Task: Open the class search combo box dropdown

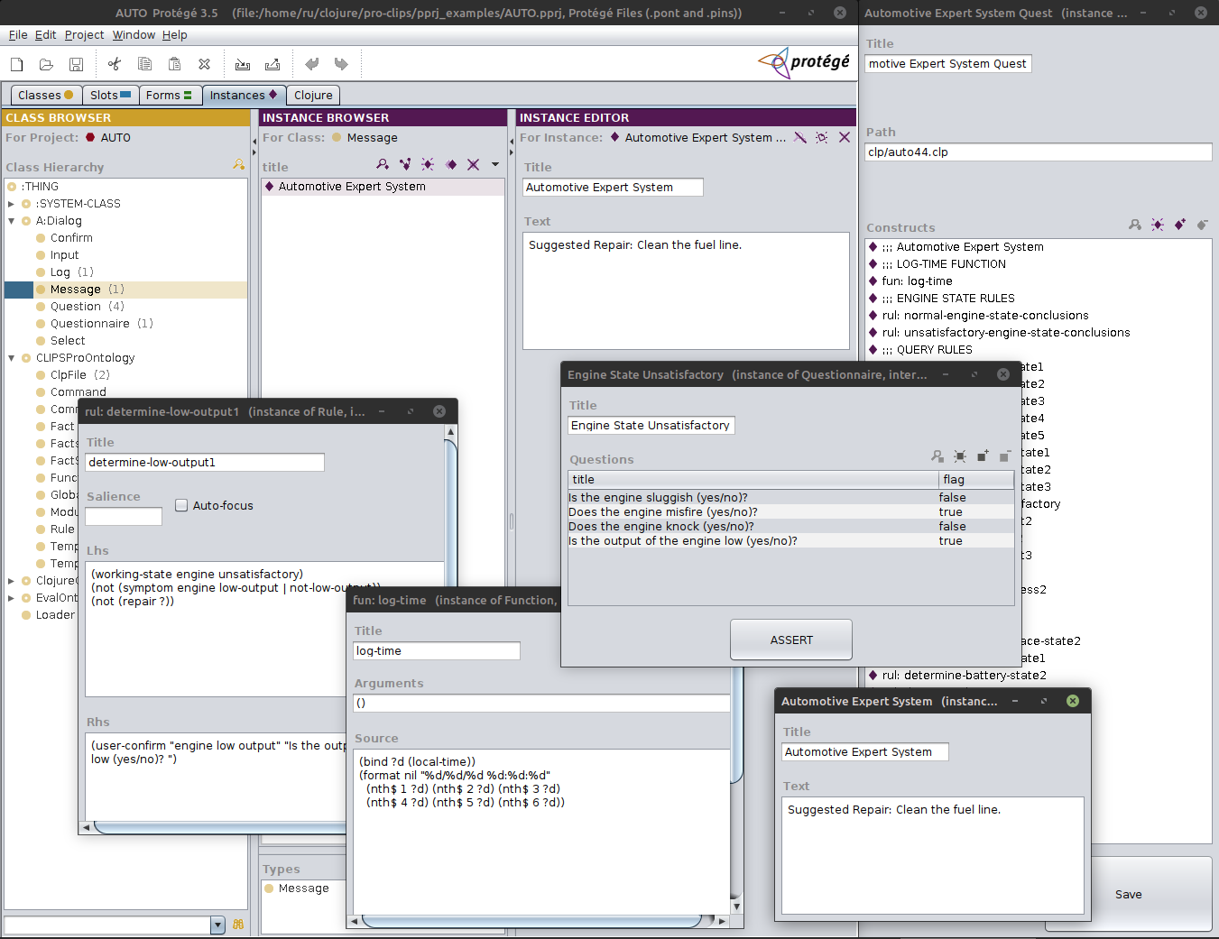Action: (217, 925)
